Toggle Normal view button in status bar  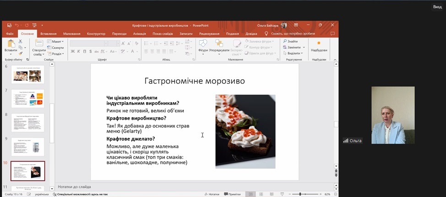pos(250,194)
